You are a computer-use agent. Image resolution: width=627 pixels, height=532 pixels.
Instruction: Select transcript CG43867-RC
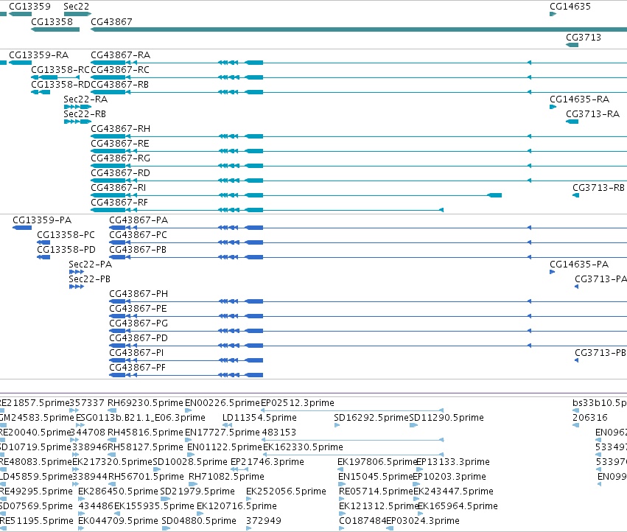(359, 77)
